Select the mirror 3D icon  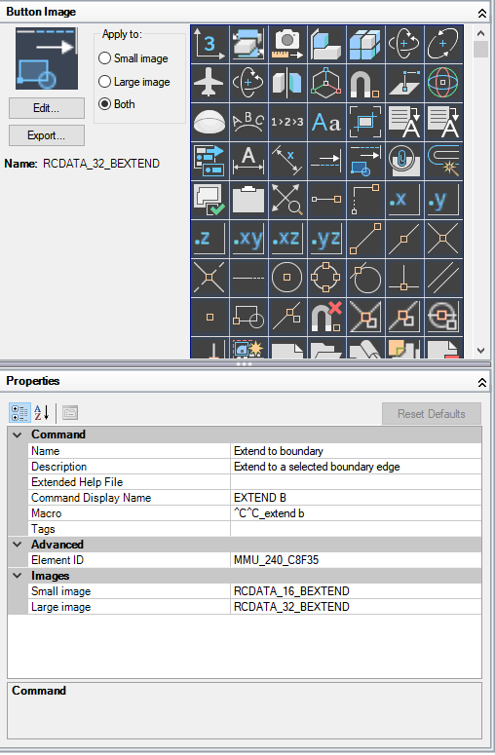tap(287, 84)
